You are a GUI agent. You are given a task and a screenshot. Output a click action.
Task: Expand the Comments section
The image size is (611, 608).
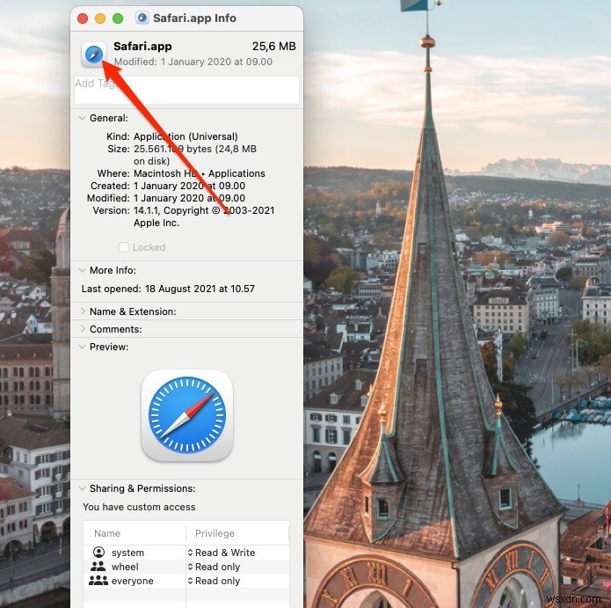click(x=83, y=329)
